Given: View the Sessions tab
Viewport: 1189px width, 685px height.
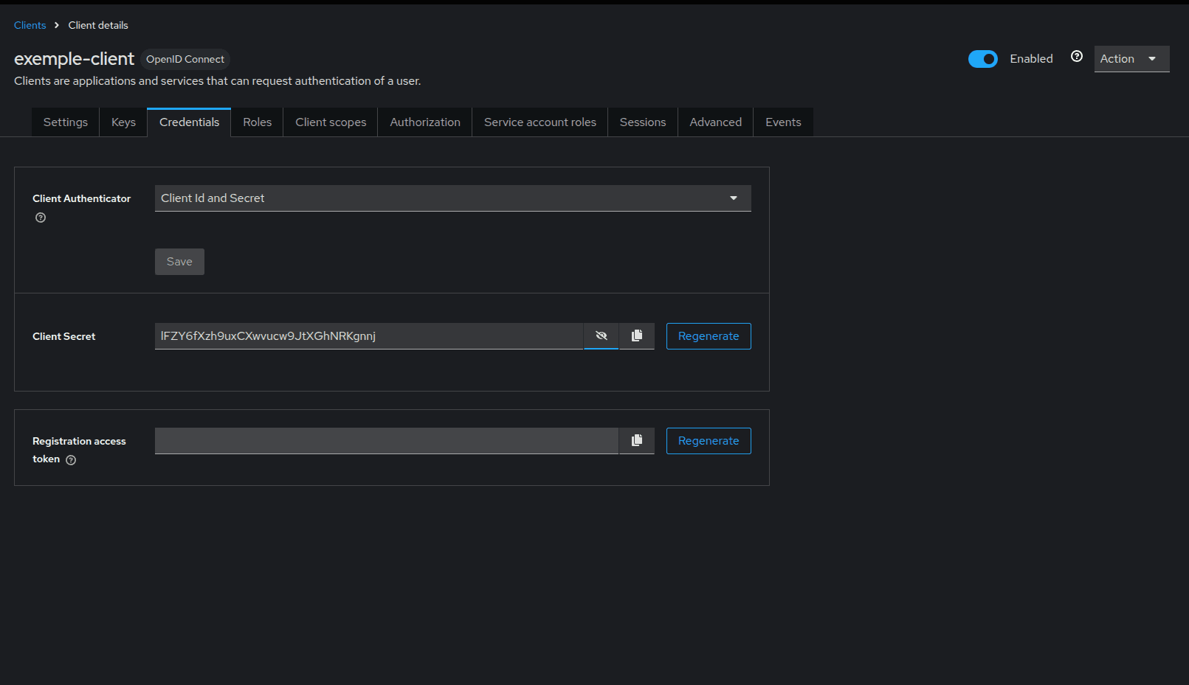Looking at the screenshot, I should coord(642,122).
